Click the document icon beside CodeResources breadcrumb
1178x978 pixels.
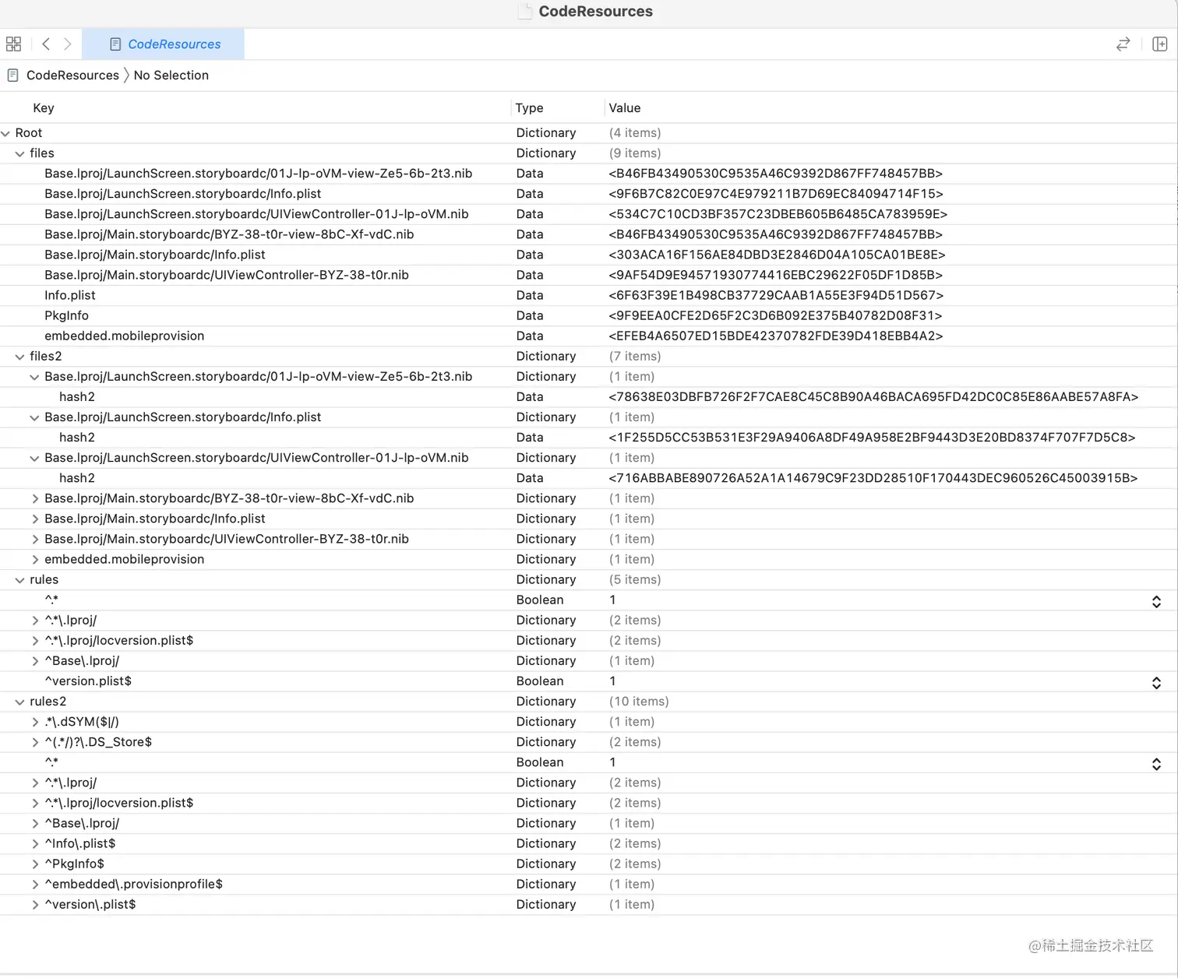12,76
